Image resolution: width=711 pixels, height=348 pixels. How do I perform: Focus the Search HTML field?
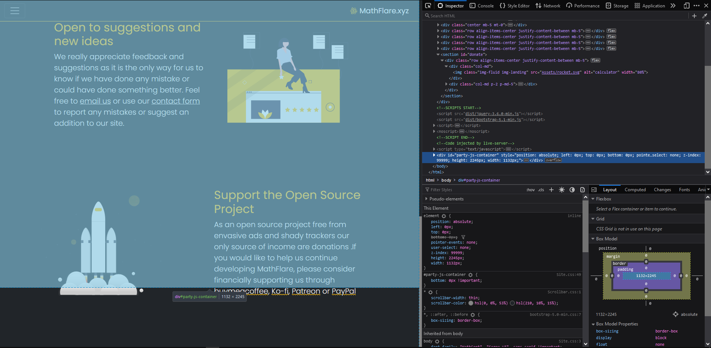point(555,16)
